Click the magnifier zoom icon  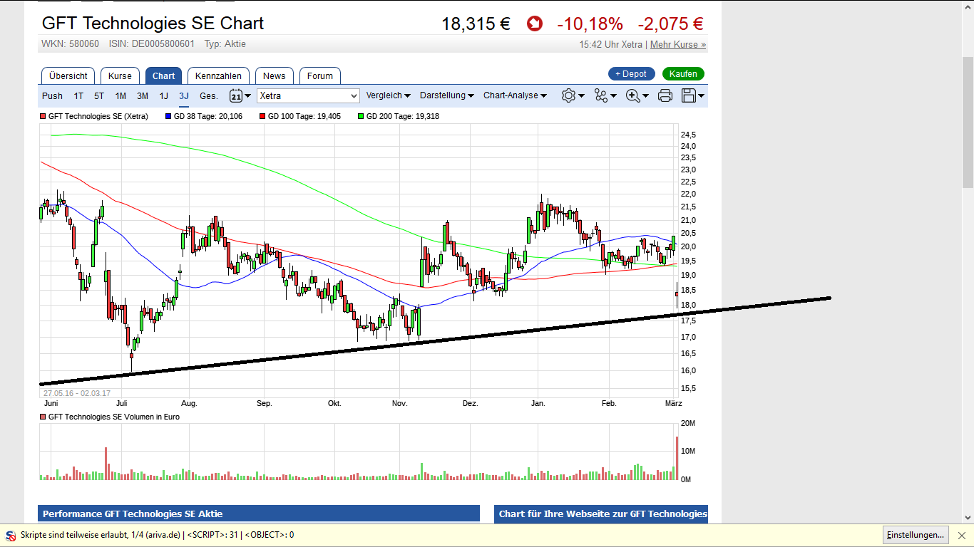[x=632, y=95]
